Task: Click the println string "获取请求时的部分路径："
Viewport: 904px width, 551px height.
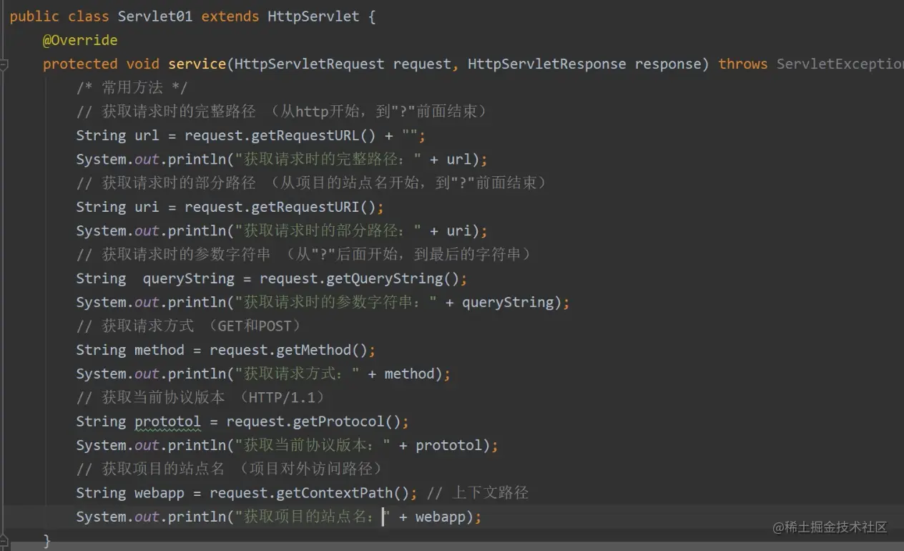Action: pos(328,231)
